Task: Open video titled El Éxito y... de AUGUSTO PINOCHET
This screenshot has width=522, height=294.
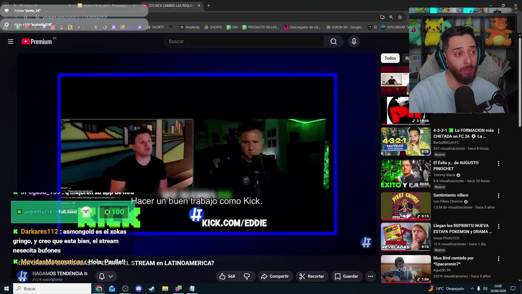Action: point(456,166)
